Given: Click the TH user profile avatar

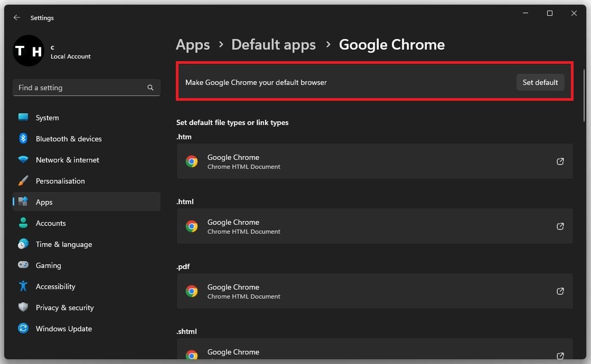Looking at the screenshot, I should coord(28,51).
